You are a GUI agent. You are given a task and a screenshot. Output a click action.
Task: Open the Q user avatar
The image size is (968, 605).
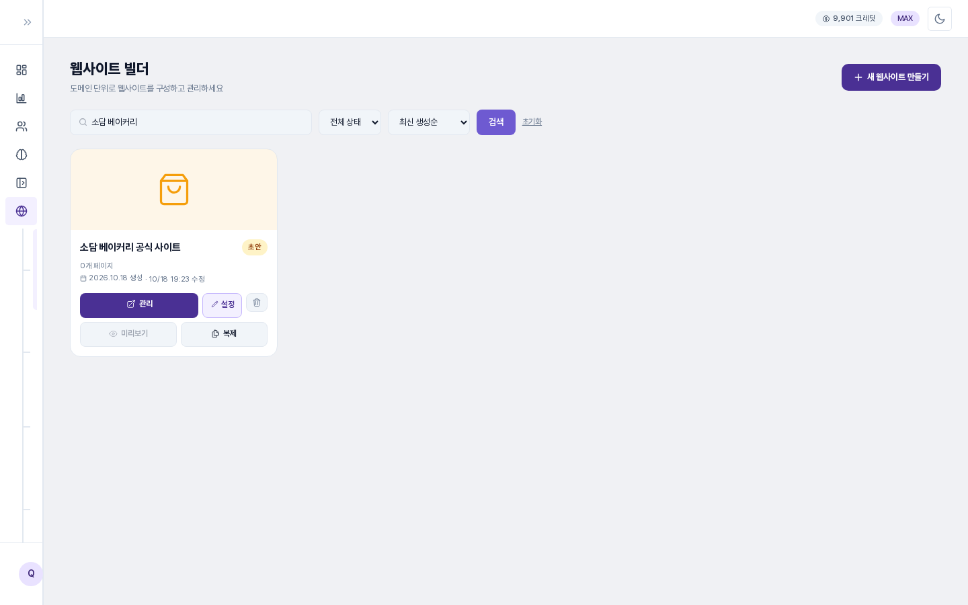tap(31, 574)
